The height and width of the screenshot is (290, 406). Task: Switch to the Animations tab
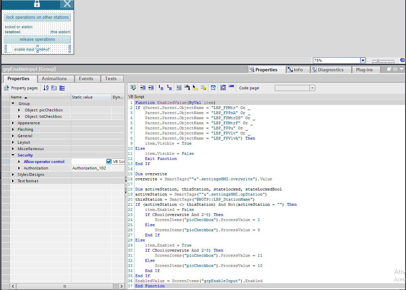[54, 78]
